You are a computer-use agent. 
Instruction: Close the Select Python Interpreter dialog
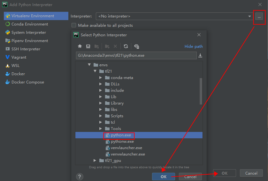tap(199, 35)
